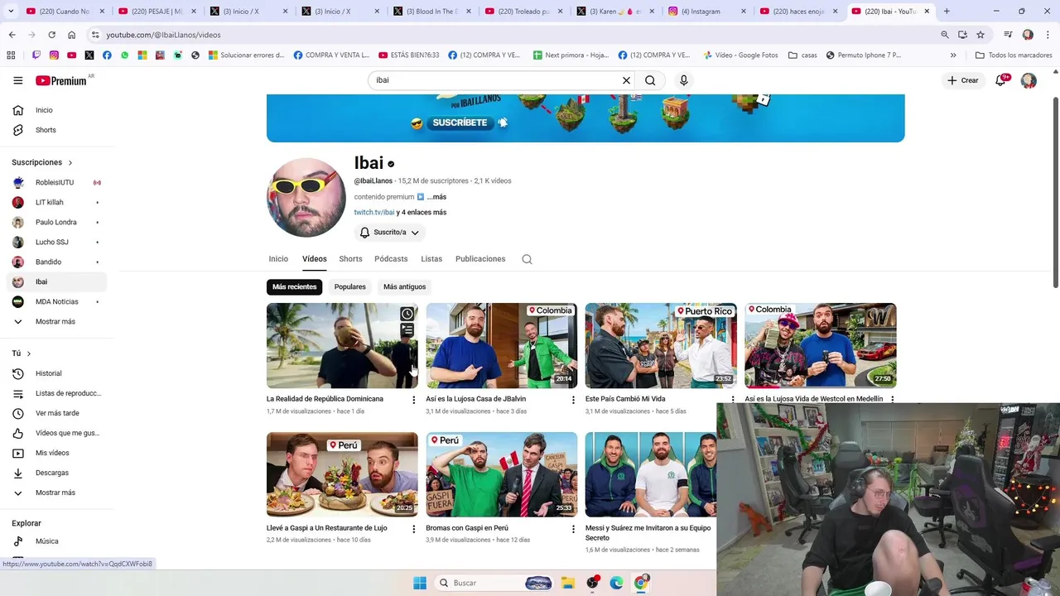
Task: Open Ver más tarde in sidebar
Action: (56, 413)
